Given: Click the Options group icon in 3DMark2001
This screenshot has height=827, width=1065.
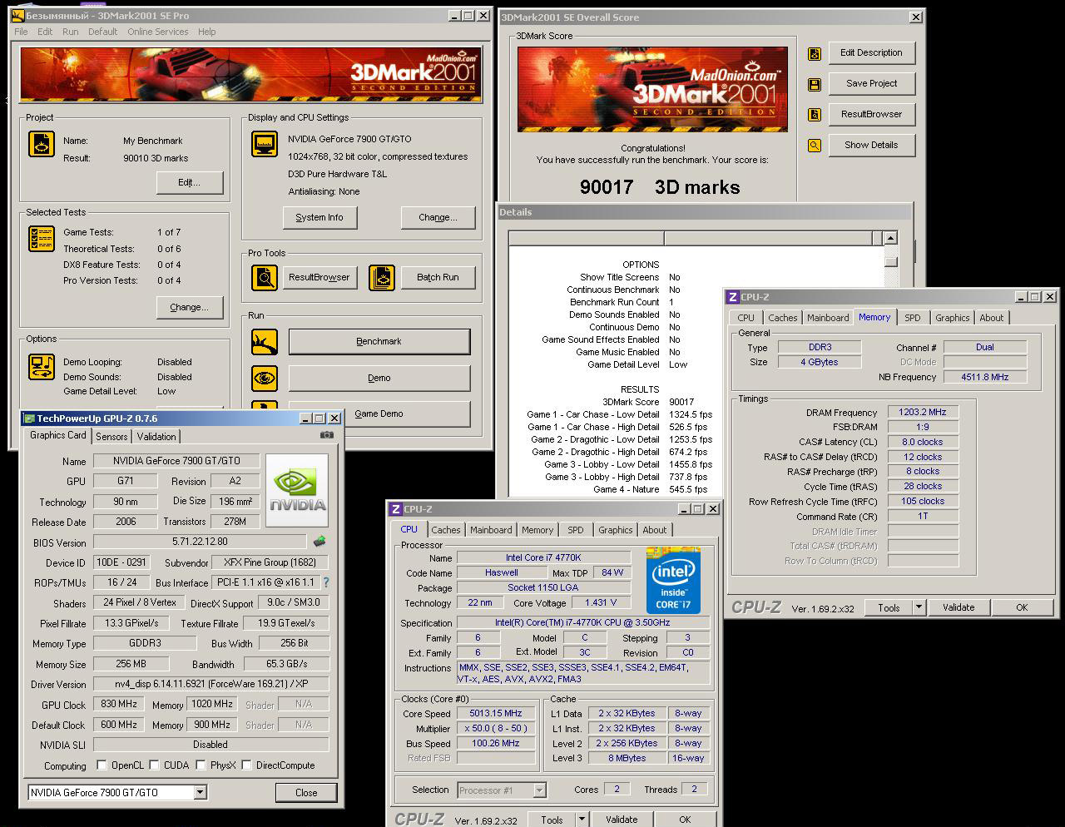Looking at the screenshot, I should pos(42,366).
